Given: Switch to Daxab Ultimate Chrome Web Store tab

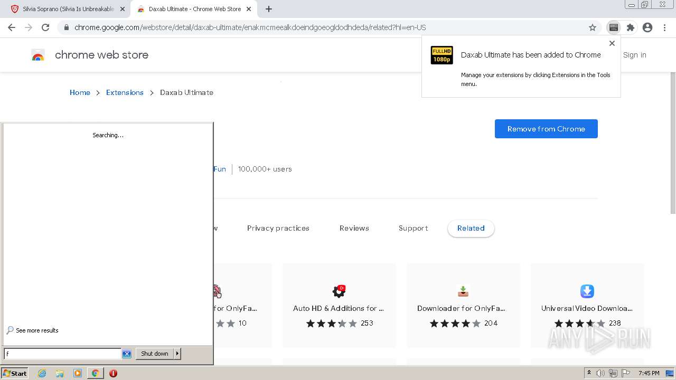Looking at the screenshot, I should pos(194,9).
